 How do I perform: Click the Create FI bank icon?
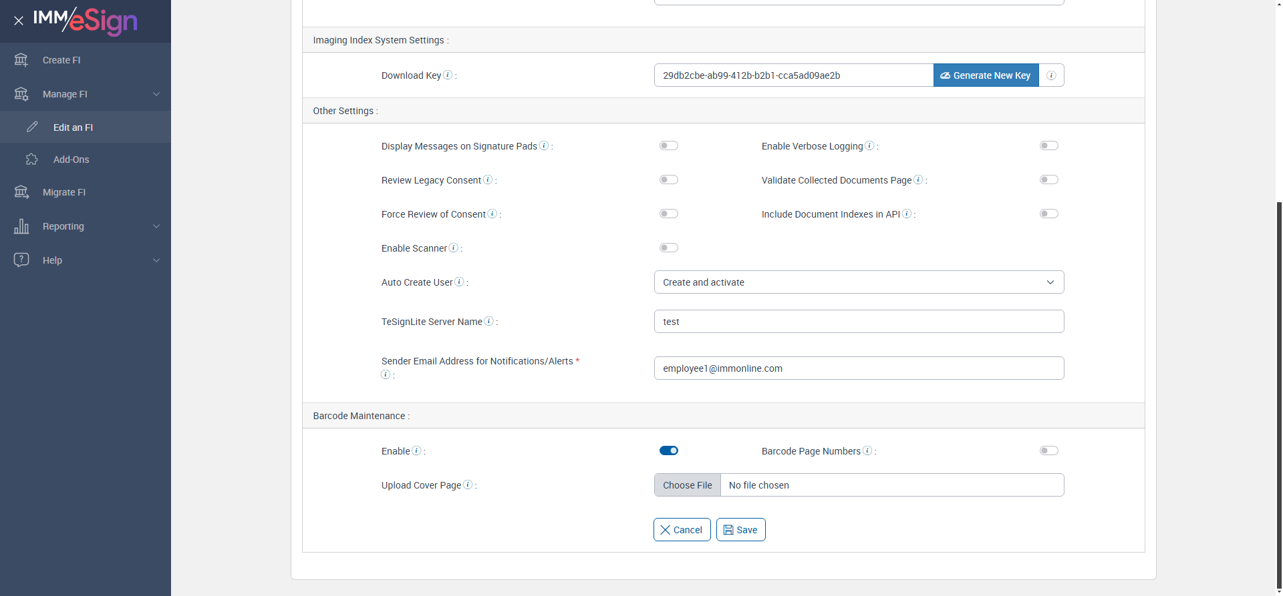(x=21, y=60)
